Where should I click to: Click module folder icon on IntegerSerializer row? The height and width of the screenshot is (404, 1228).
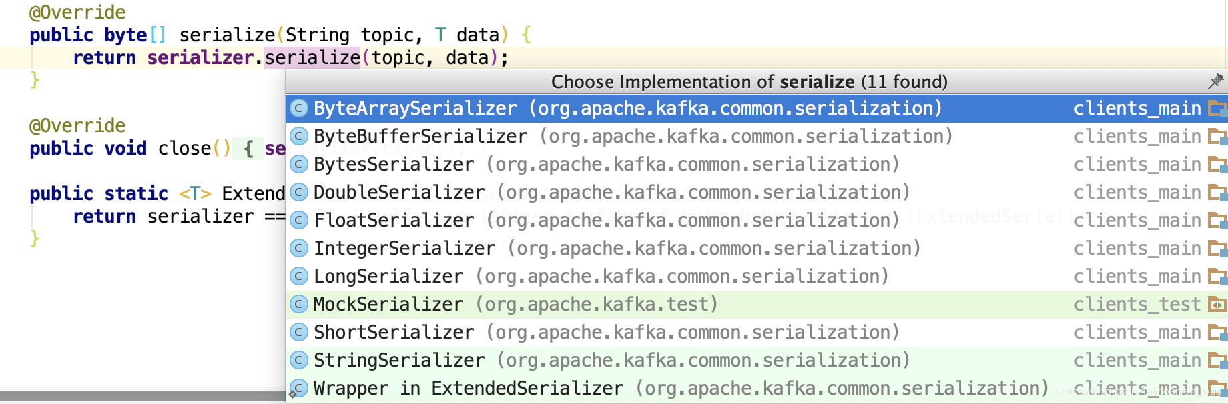pos(1217,249)
